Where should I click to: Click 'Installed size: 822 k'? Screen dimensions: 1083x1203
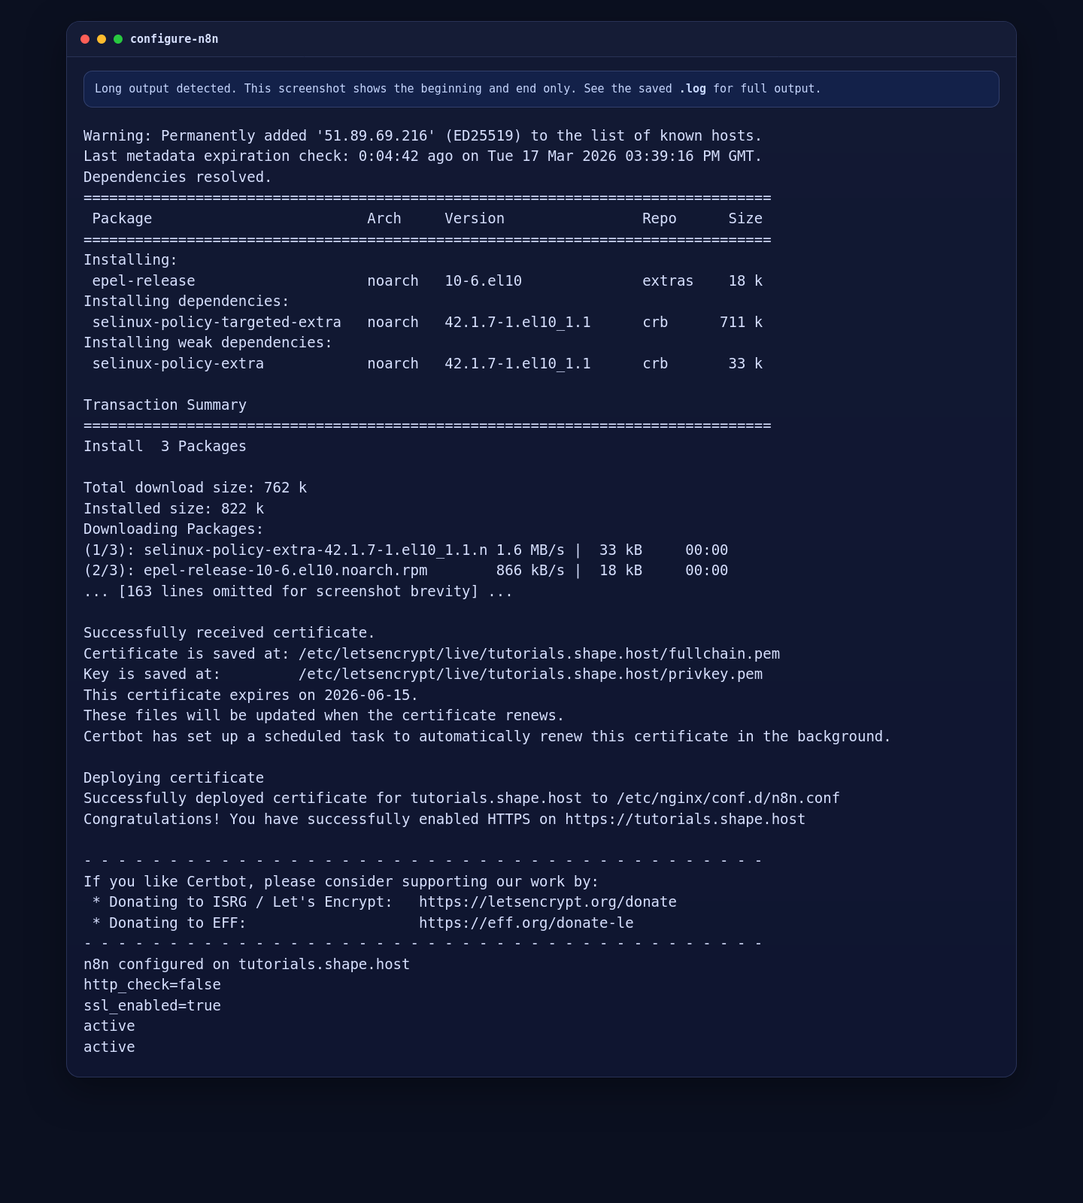pos(174,509)
